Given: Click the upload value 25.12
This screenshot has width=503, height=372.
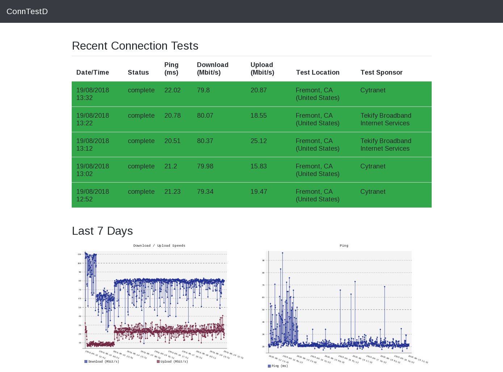Looking at the screenshot, I should click(x=259, y=141).
